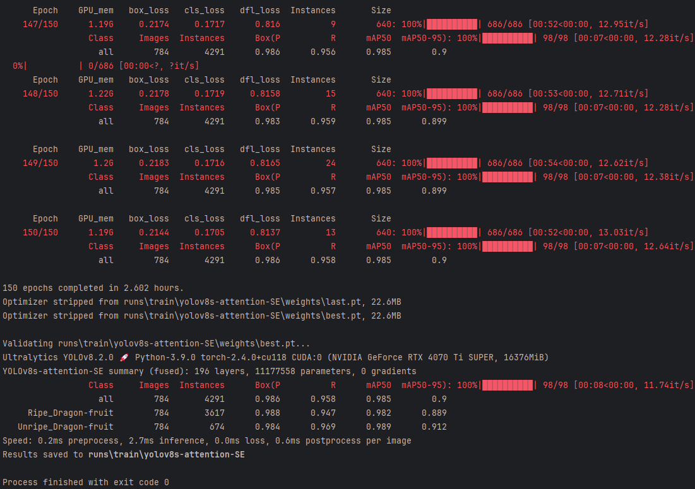Select Ripe_Dragon-fruit recall 0.947
695x489 pixels.
[x=323, y=413]
